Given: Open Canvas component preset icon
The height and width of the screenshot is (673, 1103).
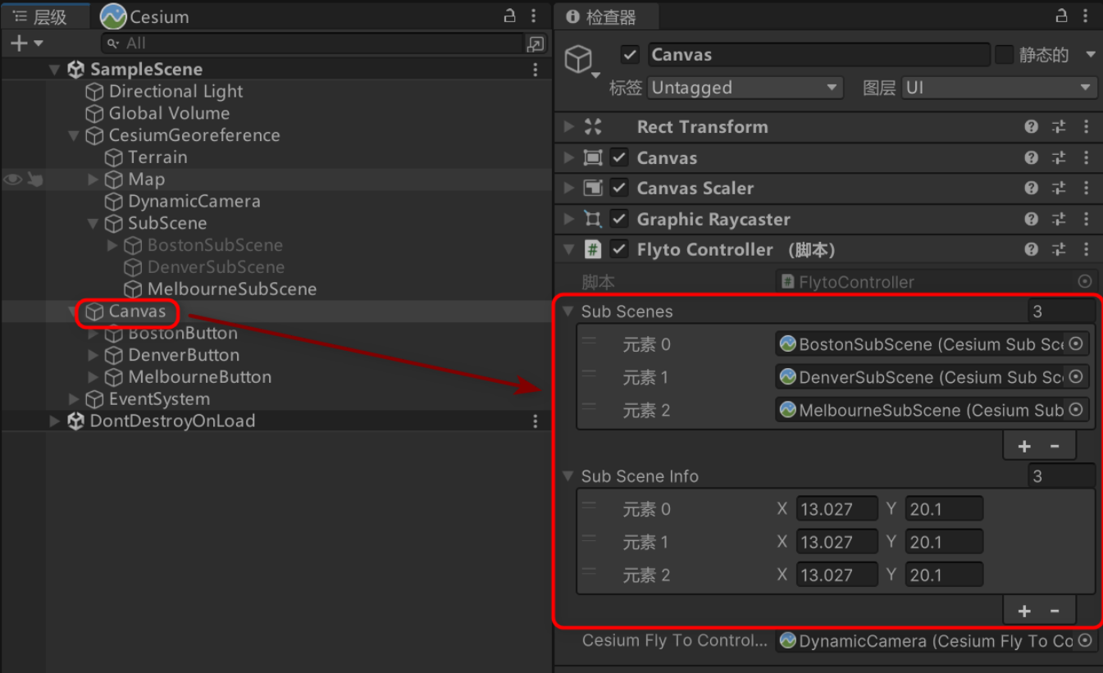Looking at the screenshot, I should [x=1059, y=157].
